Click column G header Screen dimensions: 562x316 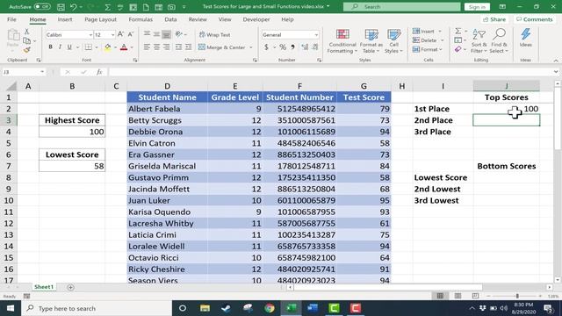click(x=364, y=86)
